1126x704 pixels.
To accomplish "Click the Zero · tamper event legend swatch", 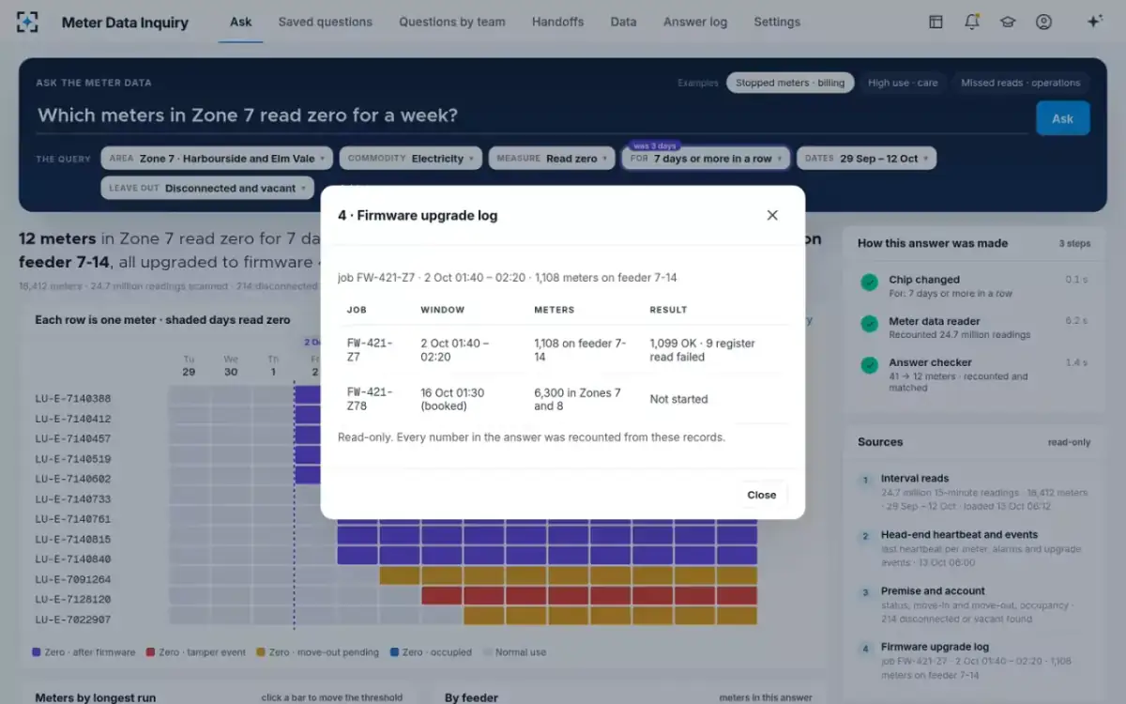I will point(150,652).
